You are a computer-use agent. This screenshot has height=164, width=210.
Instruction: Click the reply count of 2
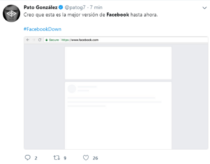tap(36, 158)
